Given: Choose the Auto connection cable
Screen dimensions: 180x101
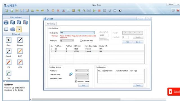Looking at the screenshot, I should click(x=8, y=40).
